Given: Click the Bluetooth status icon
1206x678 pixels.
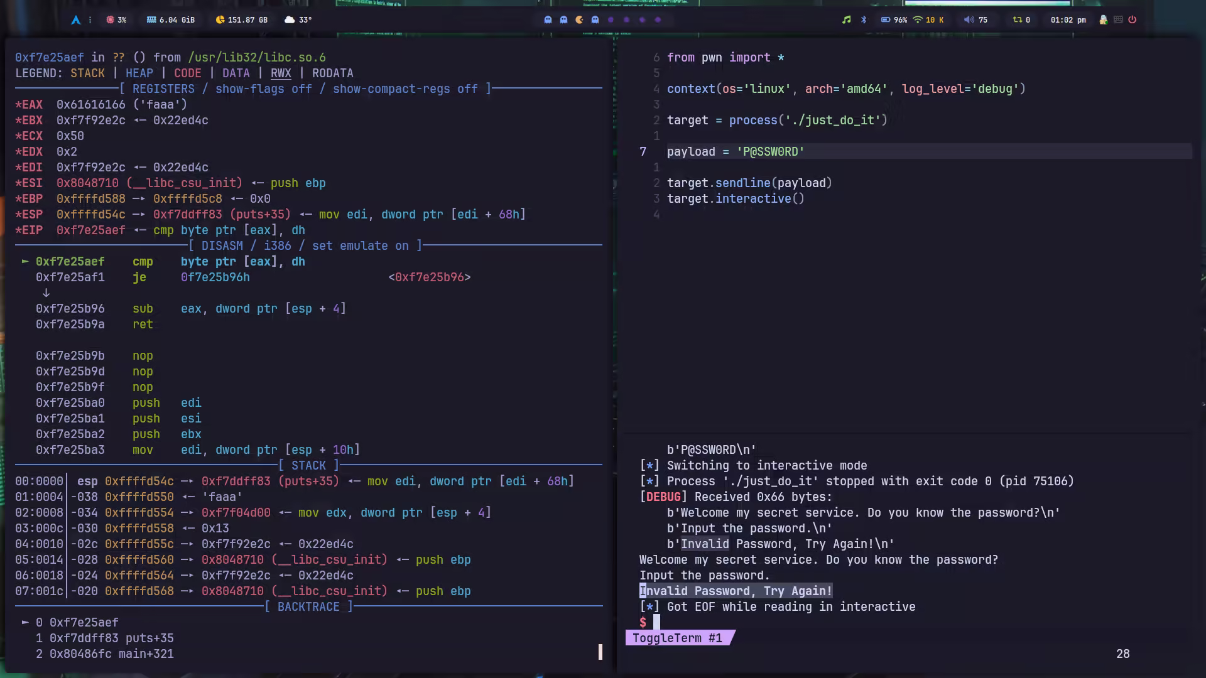Looking at the screenshot, I should pos(864,20).
